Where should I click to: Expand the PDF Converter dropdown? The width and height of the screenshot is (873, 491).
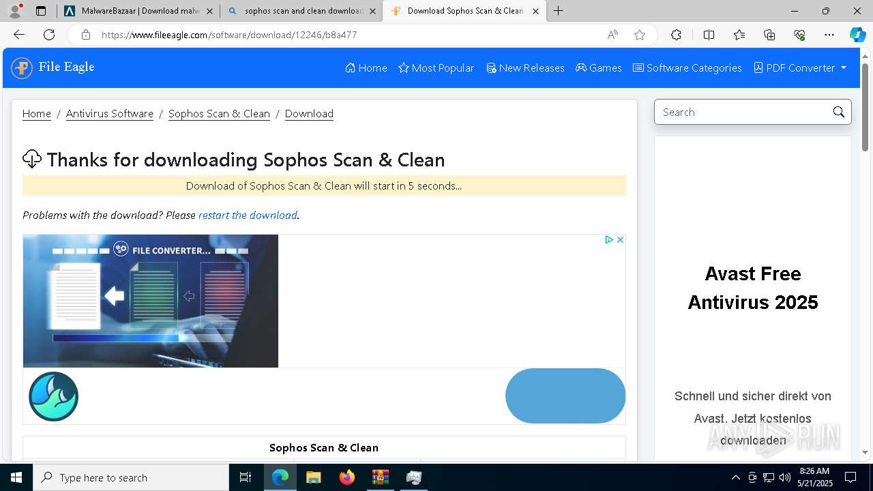(x=800, y=68)
